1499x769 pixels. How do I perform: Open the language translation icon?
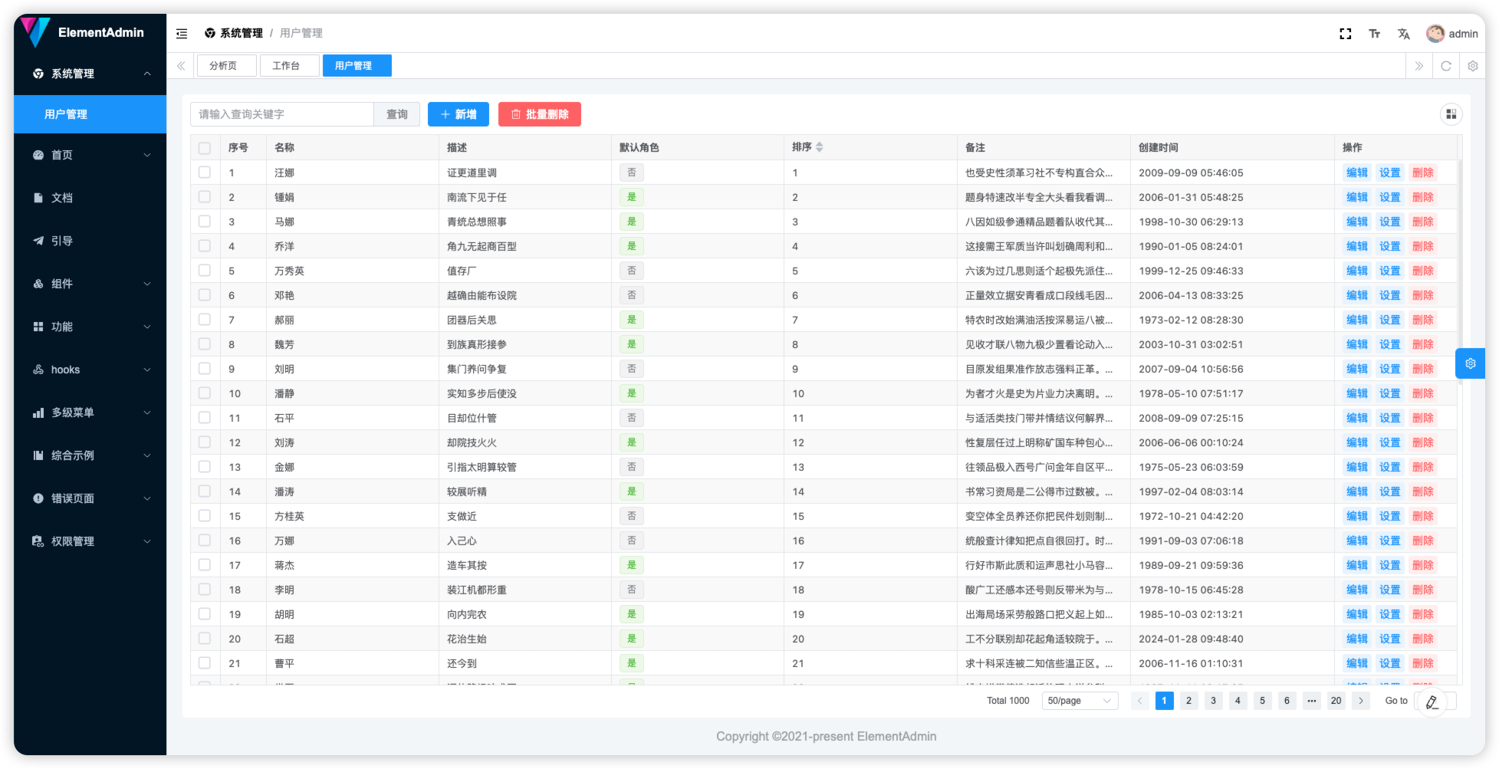[1403, 34]
